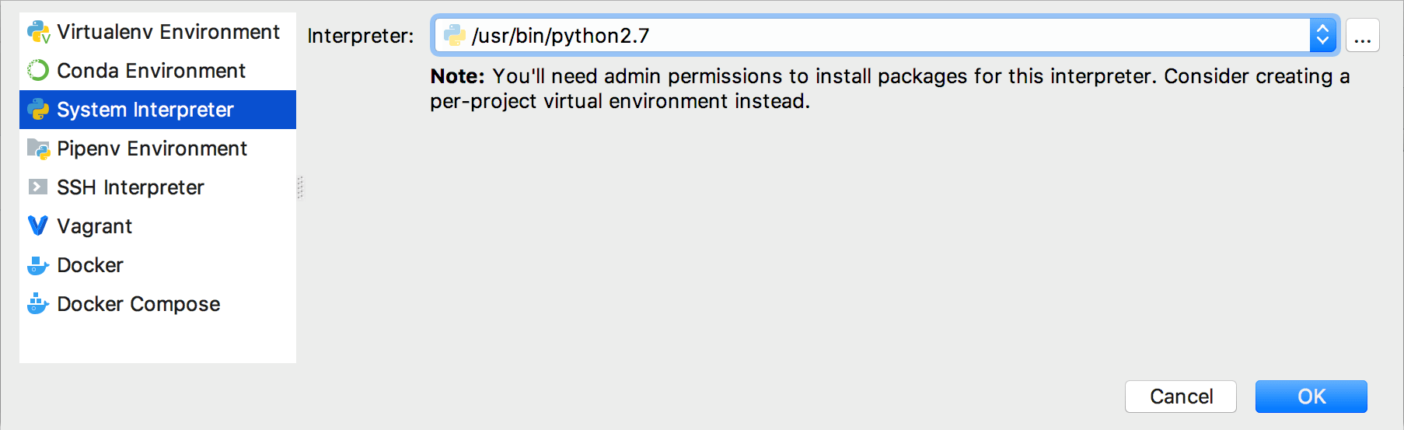Click the Docker whale icon

click(x=38, y=265)
